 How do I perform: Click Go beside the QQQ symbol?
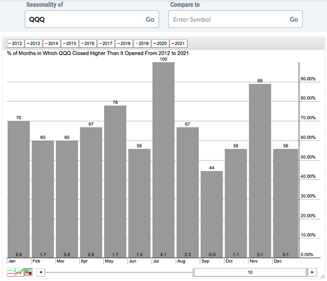(150, 19)
